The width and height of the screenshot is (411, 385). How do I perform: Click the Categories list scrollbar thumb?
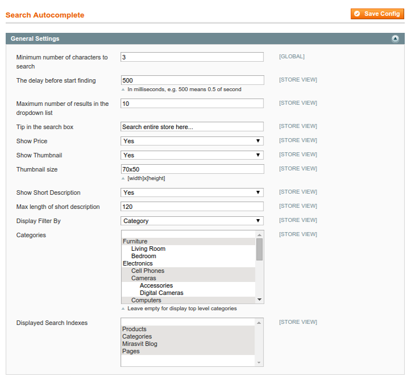[x=259, y=250]
